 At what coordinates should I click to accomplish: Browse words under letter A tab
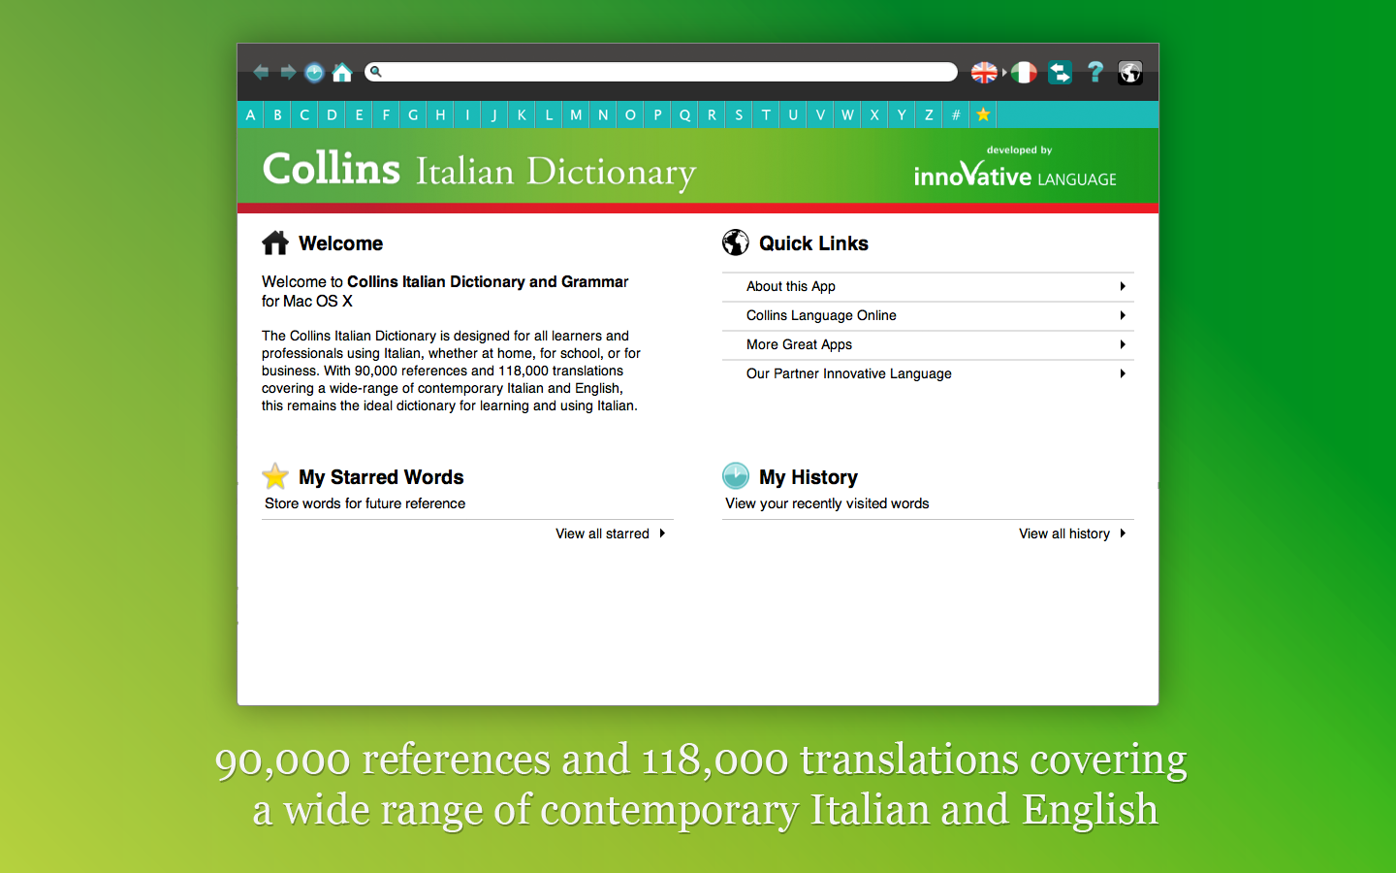coord(250,114)
